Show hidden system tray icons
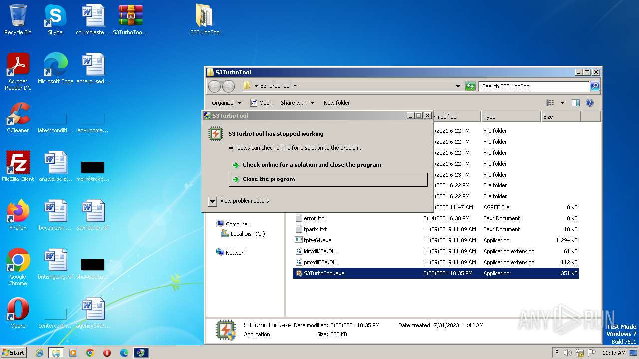The image size is (639, 359). click(x=557, y=353)
